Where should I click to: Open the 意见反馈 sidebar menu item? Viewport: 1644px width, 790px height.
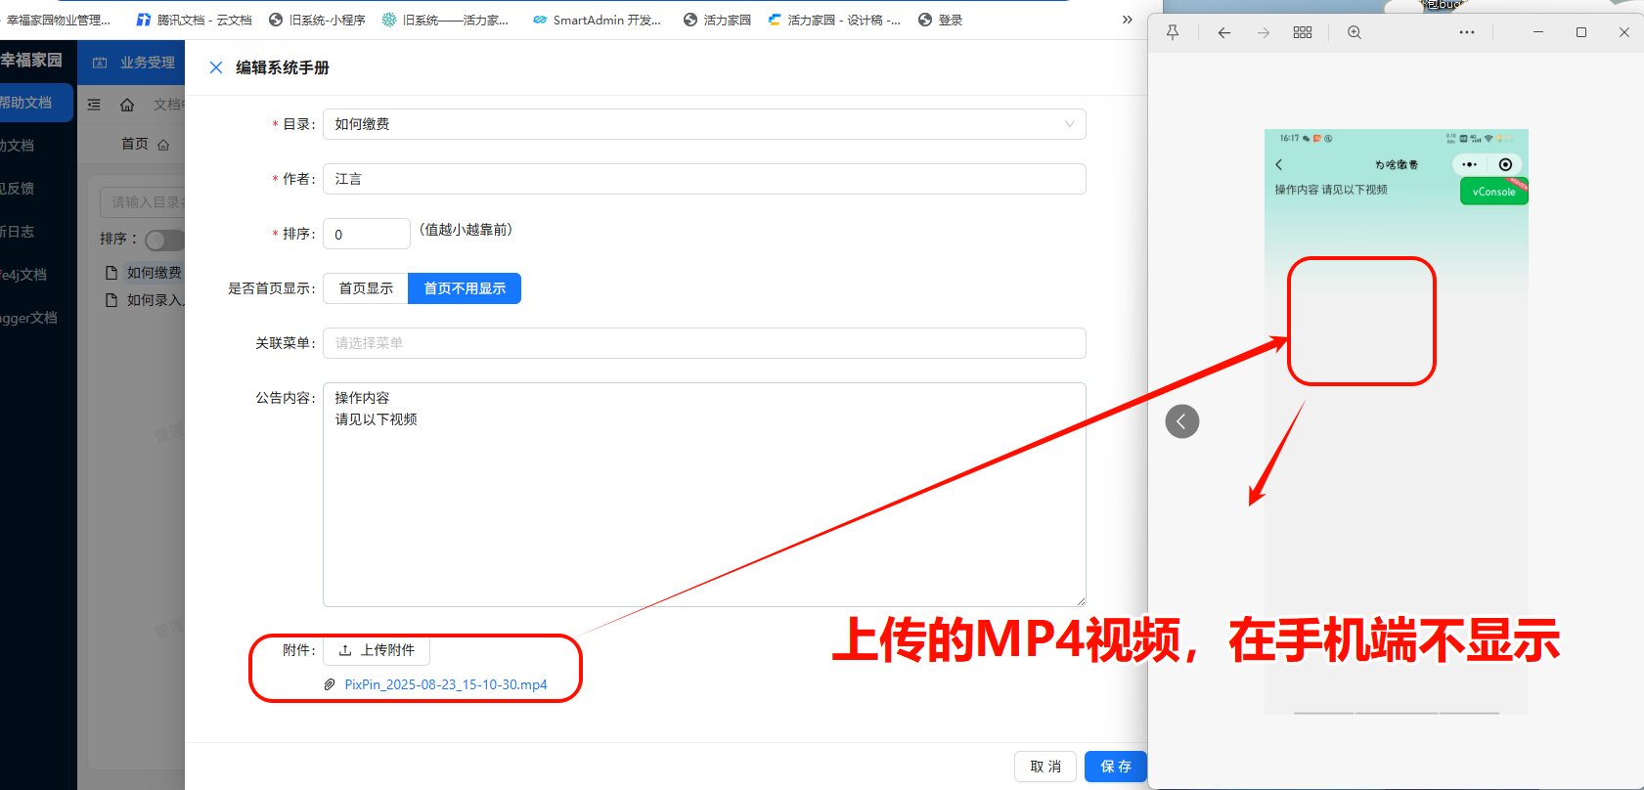(x=17, y=189)
